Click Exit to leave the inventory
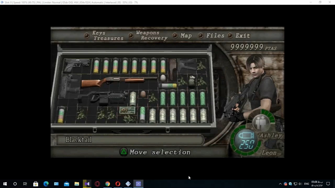 click(243, 36)
